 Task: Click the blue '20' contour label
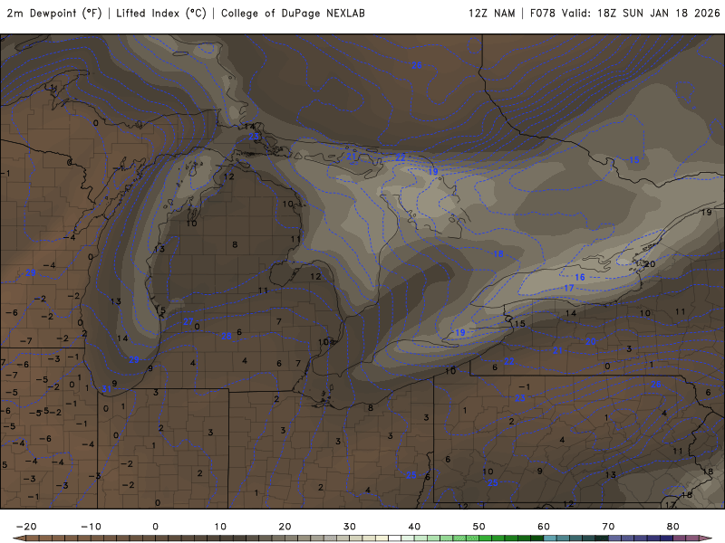(x=591, y=342)
